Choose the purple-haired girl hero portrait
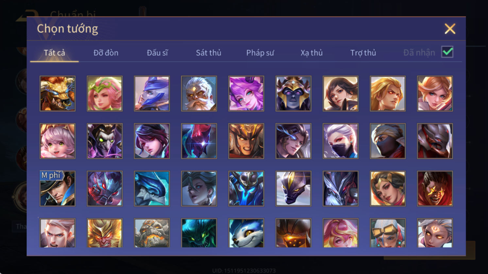This screenshot has height=274, width=488. coord(246,94)
